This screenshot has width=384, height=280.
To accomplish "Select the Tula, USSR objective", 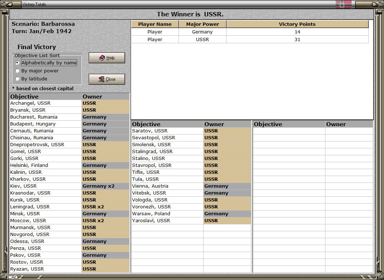I will click(x=167, y=179).
